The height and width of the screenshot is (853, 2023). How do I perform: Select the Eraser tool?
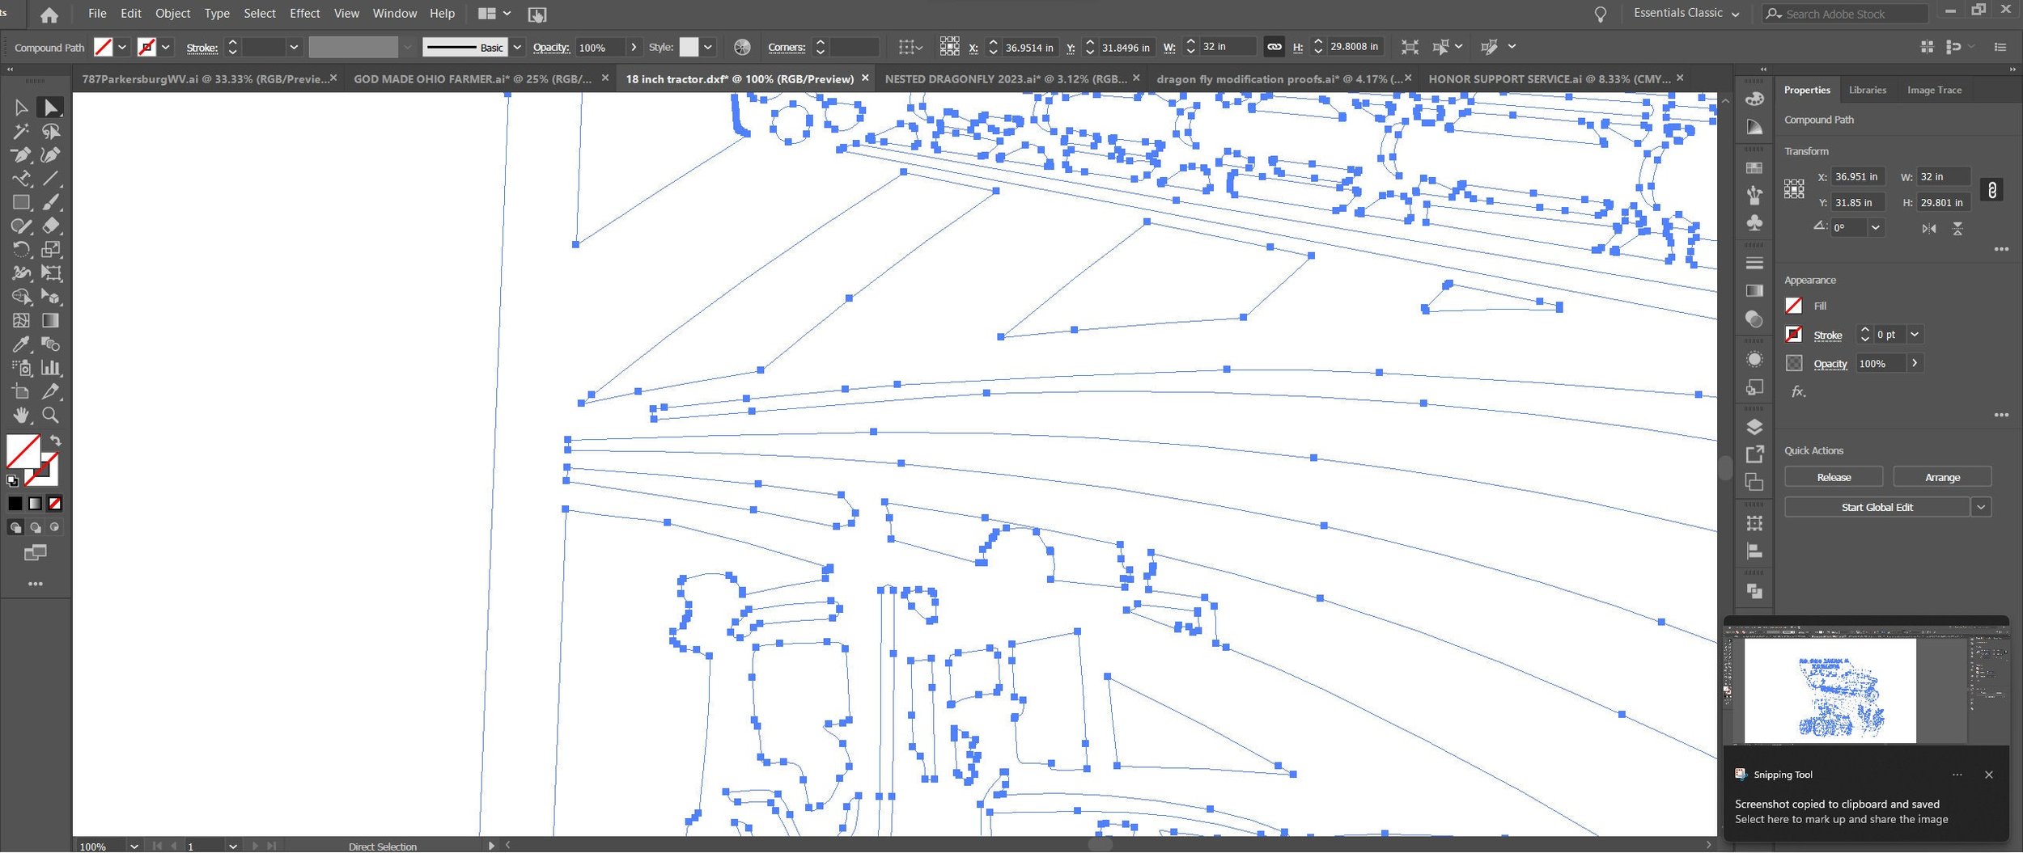point(51,226)
